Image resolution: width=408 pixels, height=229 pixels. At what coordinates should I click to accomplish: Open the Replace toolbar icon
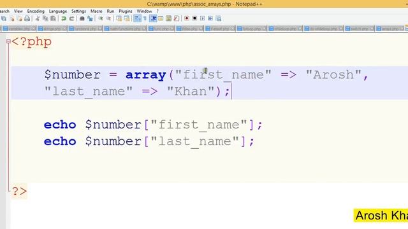[x=90, y=18]
